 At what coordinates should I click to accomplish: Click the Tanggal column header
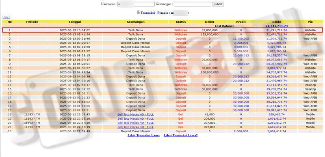tap(75, 22)
